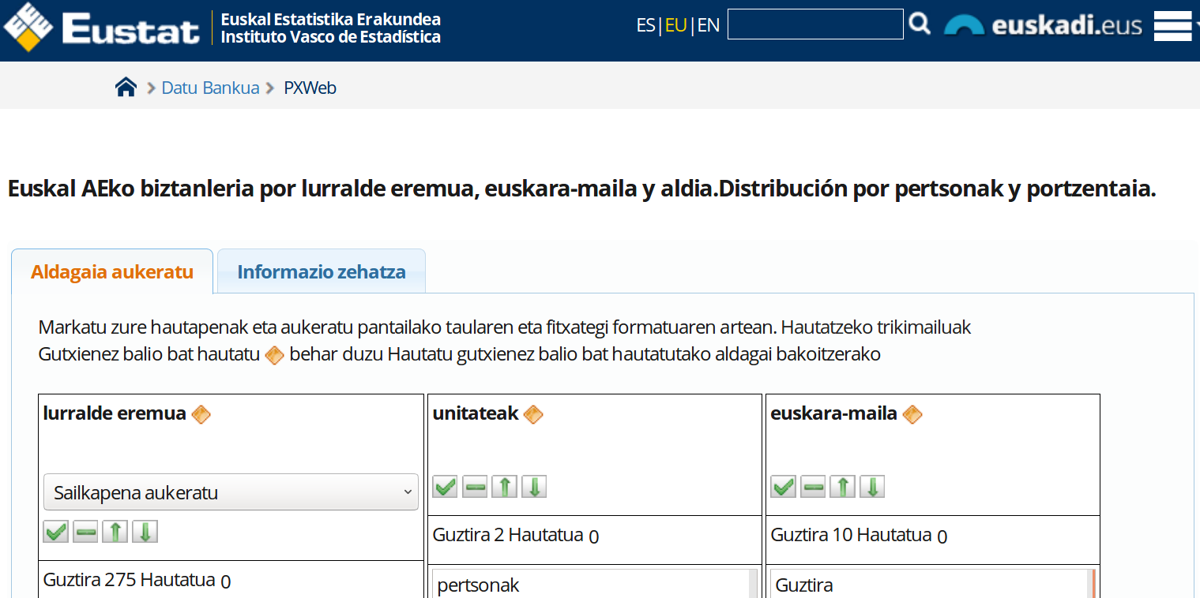Click the Eustat logo
This screenshot has width=1200, height=598.
tap(101, 28)
